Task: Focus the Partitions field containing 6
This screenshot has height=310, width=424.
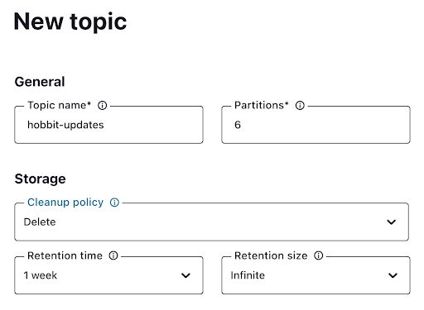Action: pos(316,125)
